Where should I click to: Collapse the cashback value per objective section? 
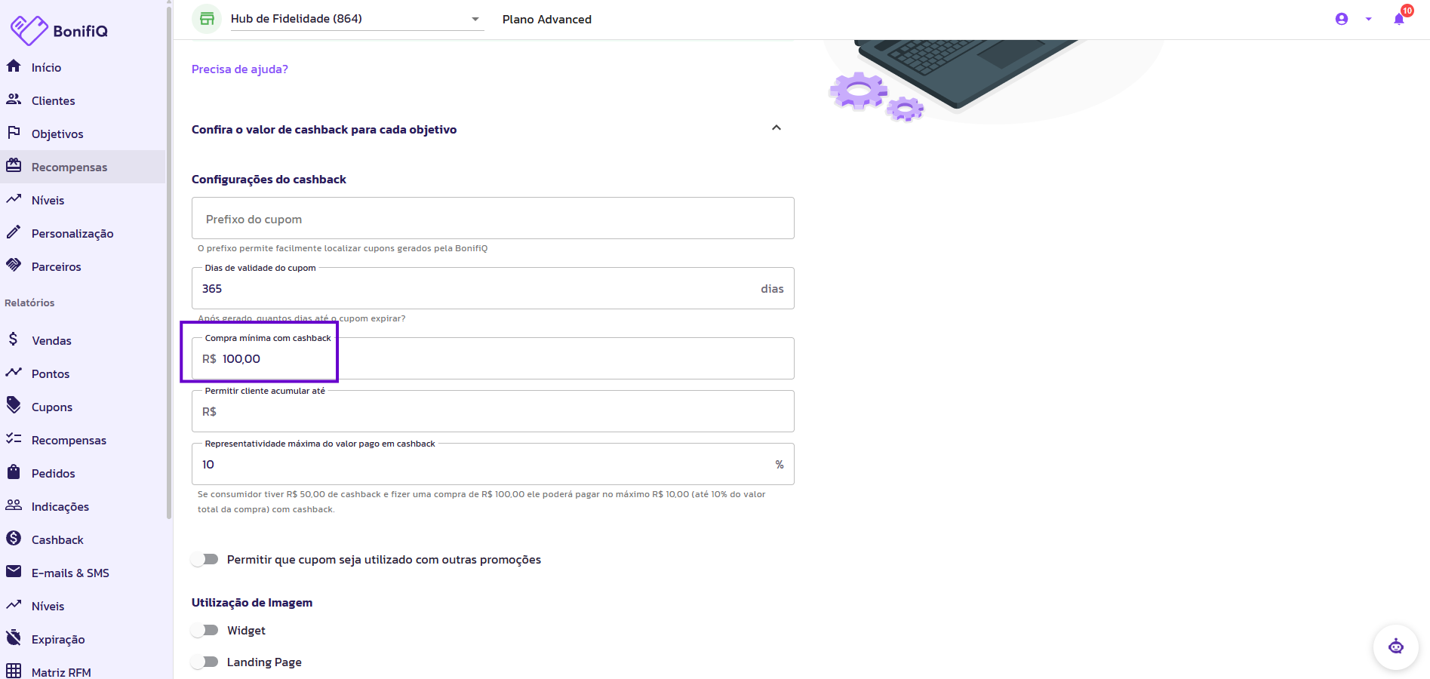click(x=777, y=128)
